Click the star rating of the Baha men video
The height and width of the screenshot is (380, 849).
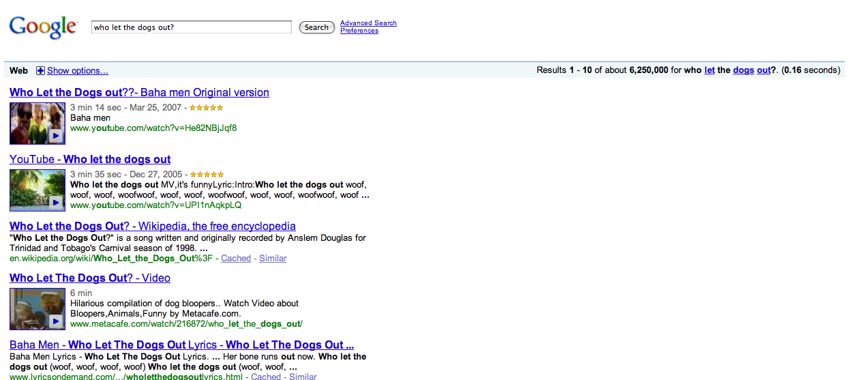(206, 108)
